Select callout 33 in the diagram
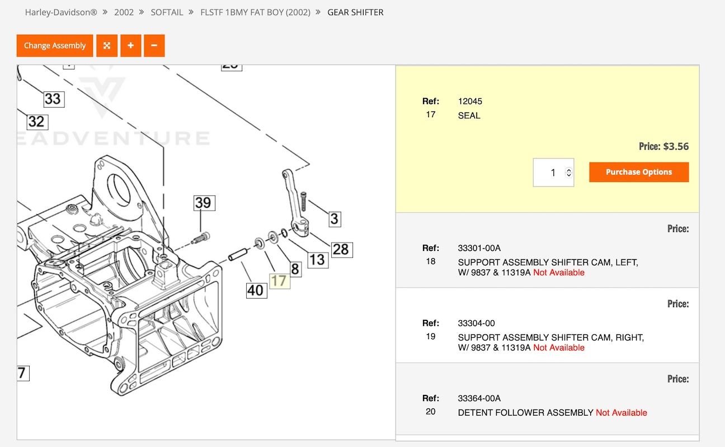 [x=53, y=99]
